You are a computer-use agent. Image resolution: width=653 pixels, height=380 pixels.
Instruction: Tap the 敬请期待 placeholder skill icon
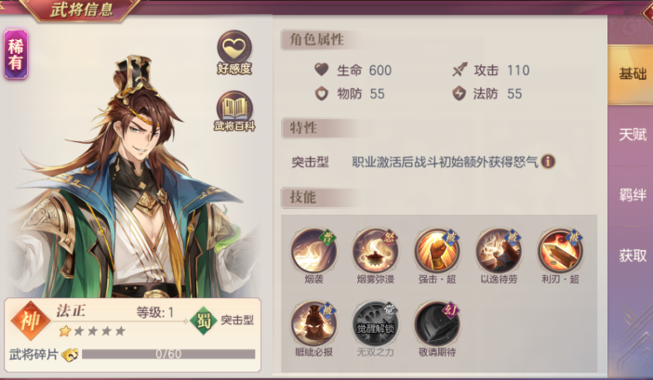(x=437, y=323)
